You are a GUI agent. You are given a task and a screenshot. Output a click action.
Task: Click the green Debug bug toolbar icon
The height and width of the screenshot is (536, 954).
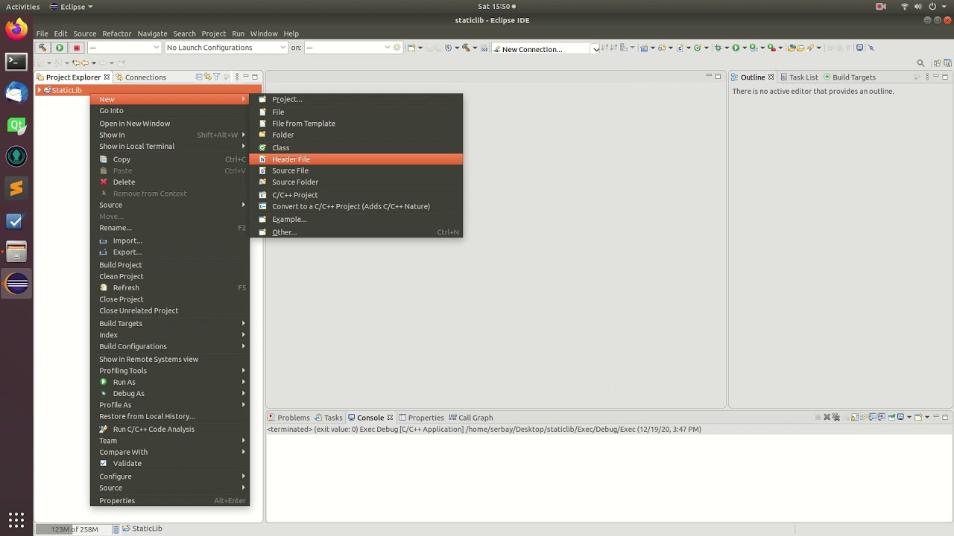(717, 48)
